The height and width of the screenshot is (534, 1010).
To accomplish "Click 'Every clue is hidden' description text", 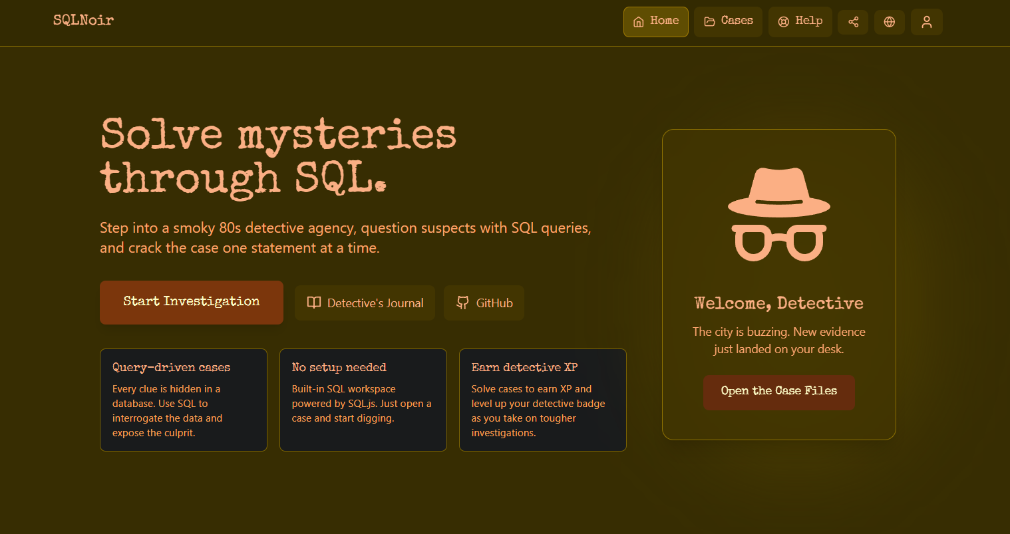I will [x=168, y=411].
